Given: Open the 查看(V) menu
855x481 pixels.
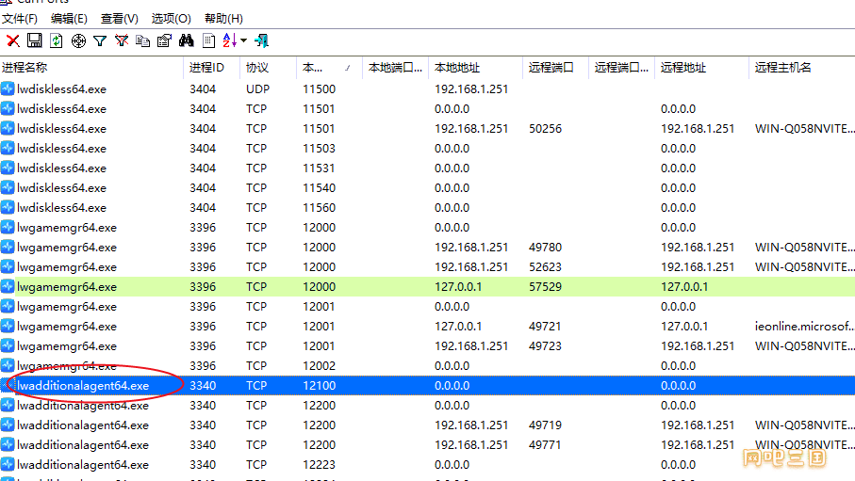Looking at the screenshot, I should click(120, 19).
